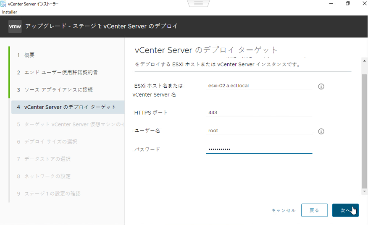This screenshot has width=368, height=225.
Task: Click the info icon next to user name
Action: pos(321,131)
